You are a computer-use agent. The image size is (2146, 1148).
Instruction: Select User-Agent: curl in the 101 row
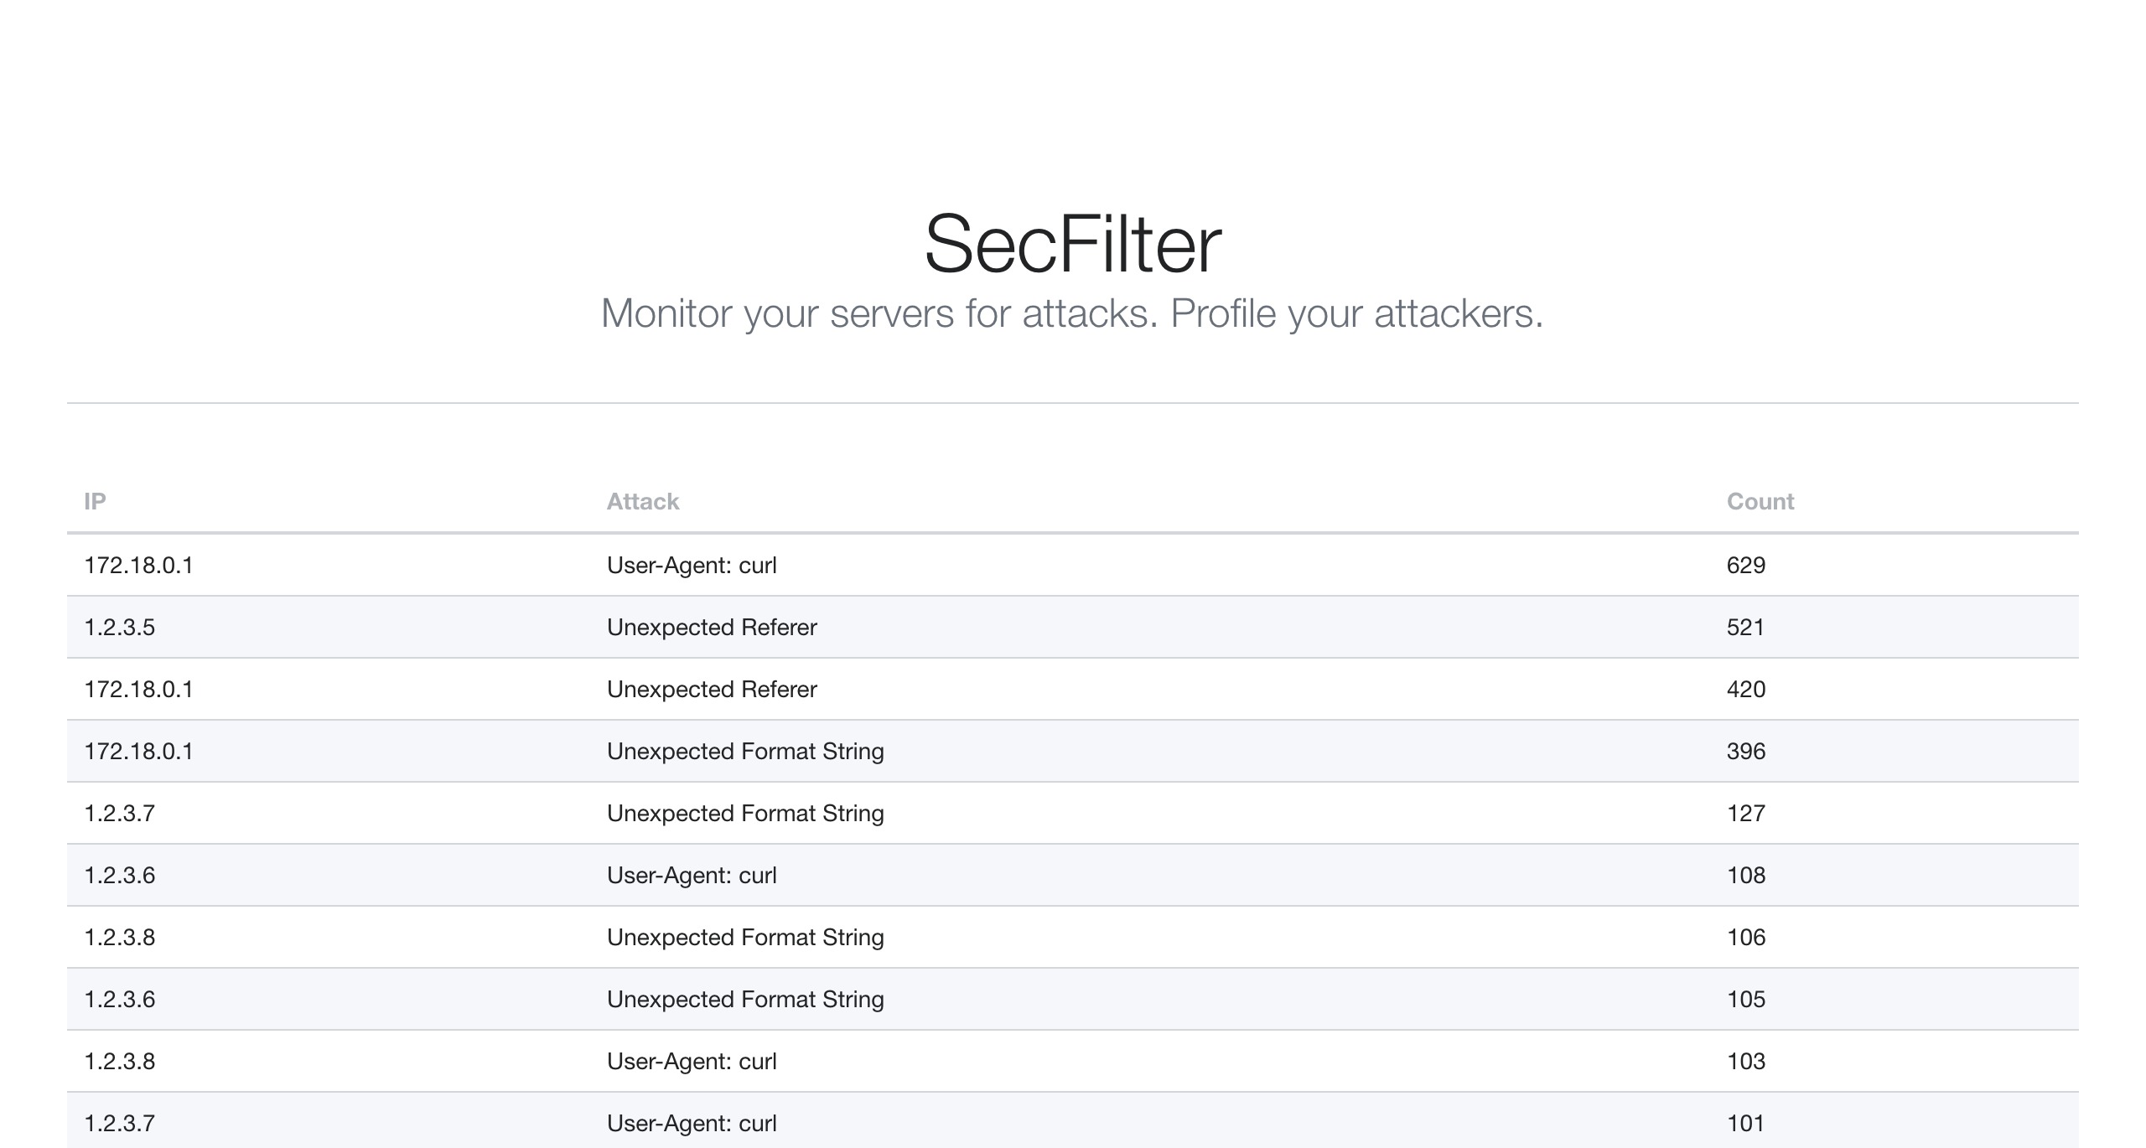(x=692, y=1124)
